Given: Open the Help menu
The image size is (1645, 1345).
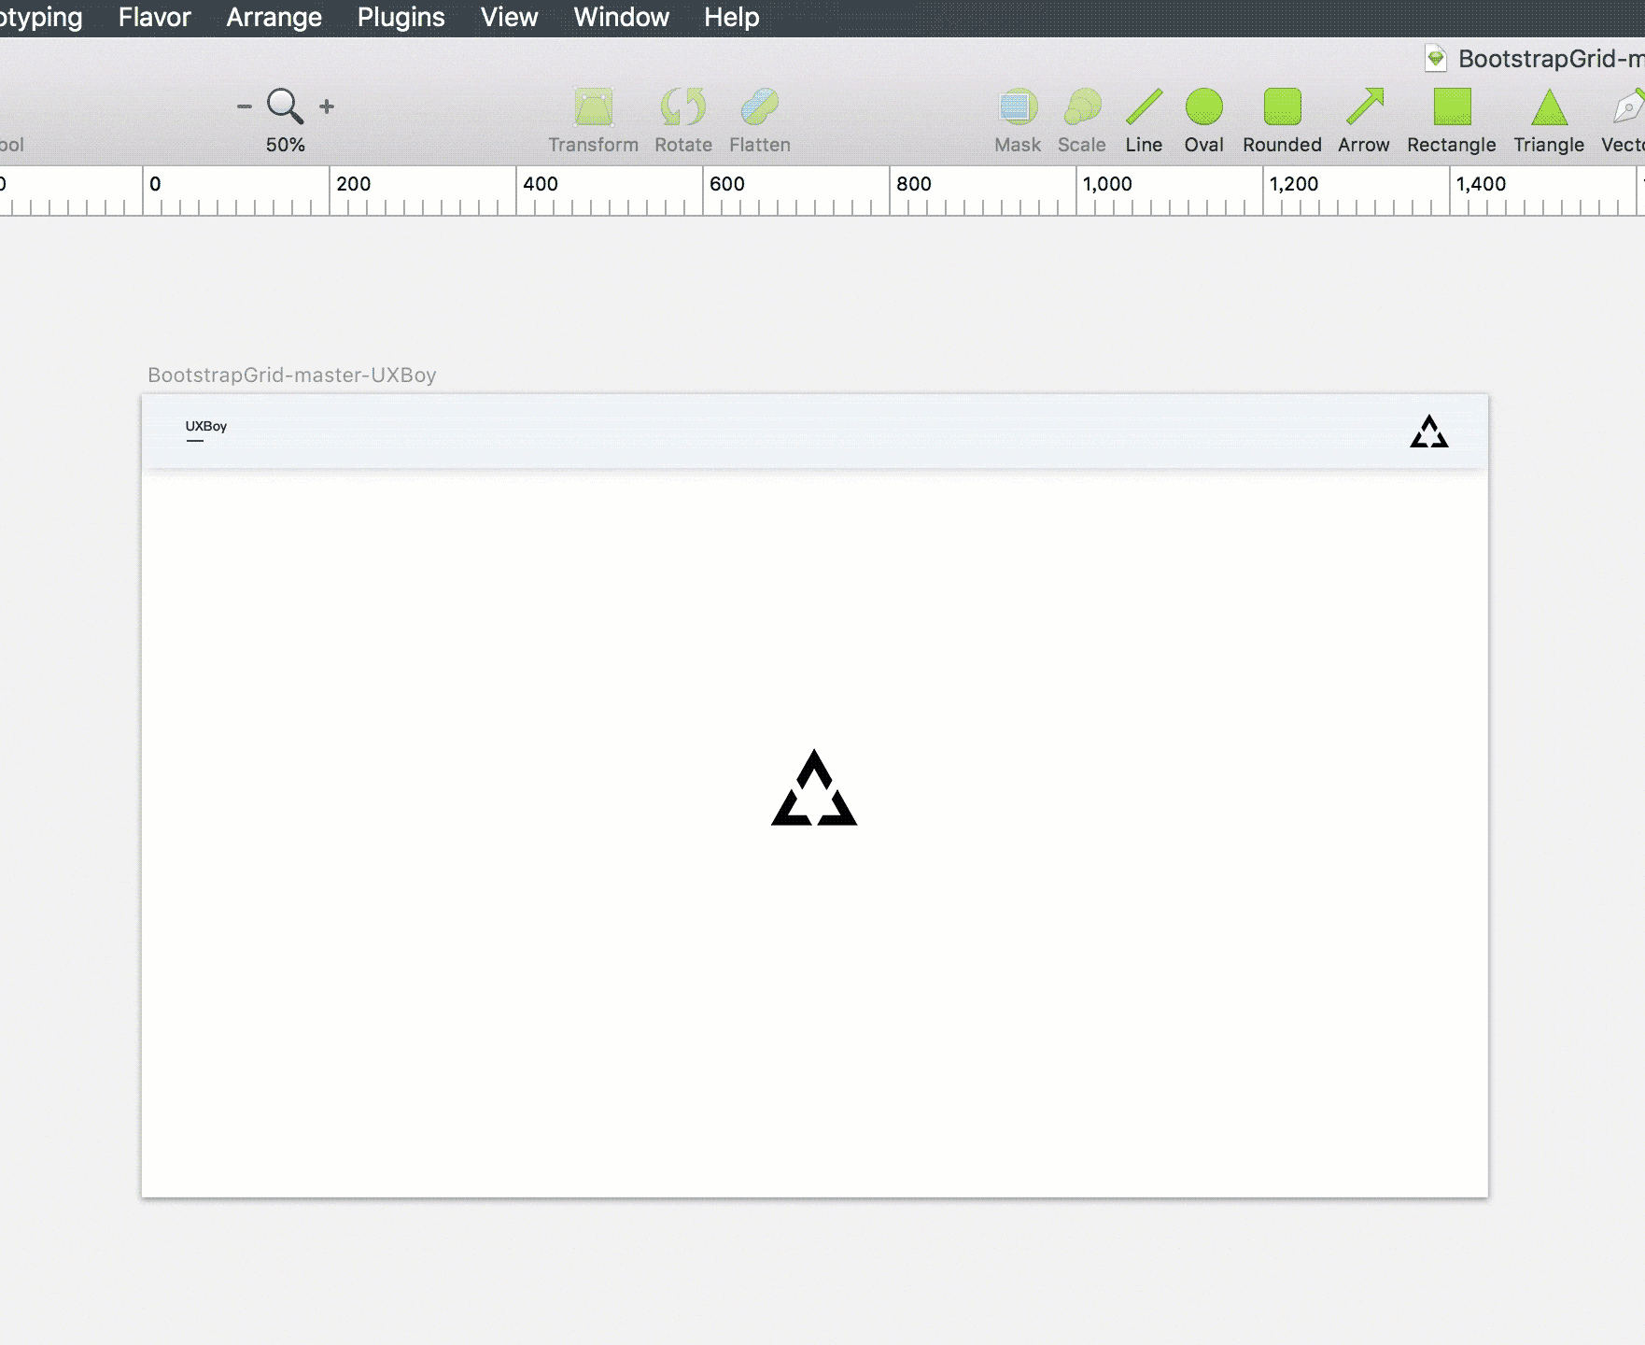Looking at the screenshot, I should coord(731,17).
